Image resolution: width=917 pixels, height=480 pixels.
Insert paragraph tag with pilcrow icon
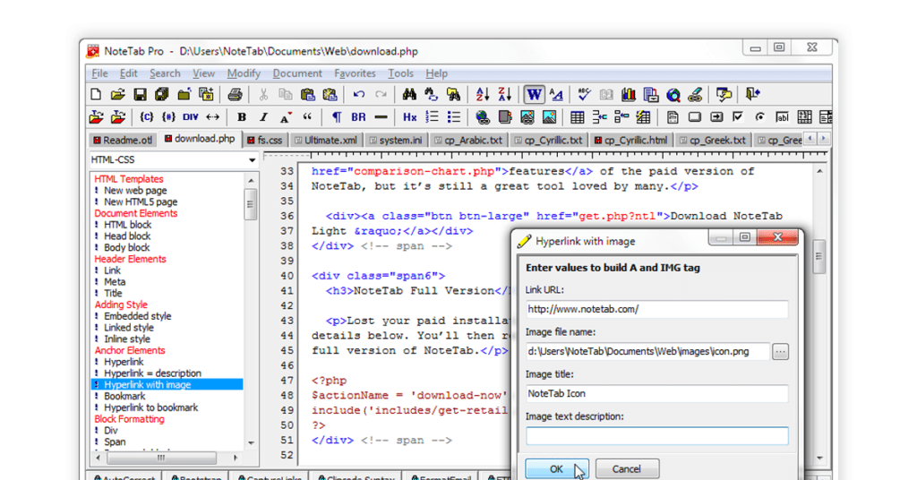337,117
